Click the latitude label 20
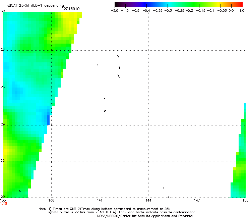Viewport: 248px width, 218px height. pos(3,197)
